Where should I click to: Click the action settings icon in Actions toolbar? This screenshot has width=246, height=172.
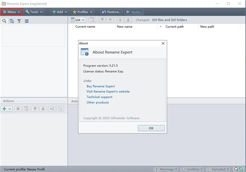[x=26, y=109]
